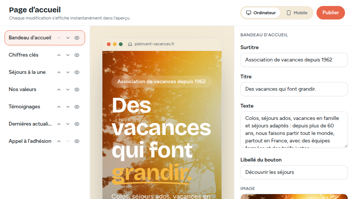This screenshot has height=199, width=354.
Task: Move Chiffres clés section up
Action: [59, 55]
